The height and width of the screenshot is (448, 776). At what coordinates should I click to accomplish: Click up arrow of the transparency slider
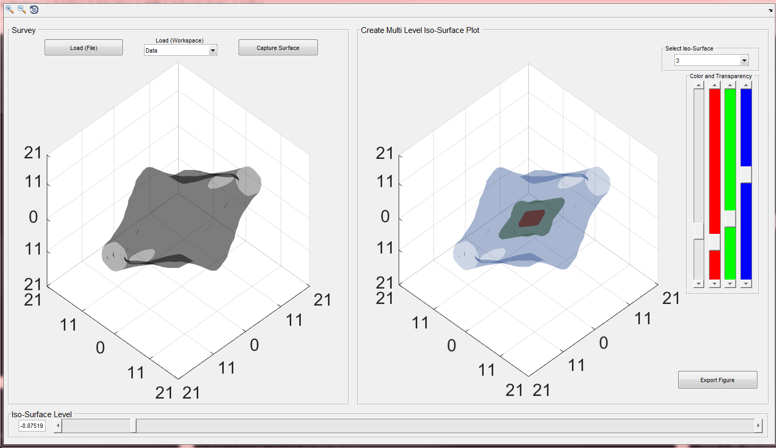[699, 85]
